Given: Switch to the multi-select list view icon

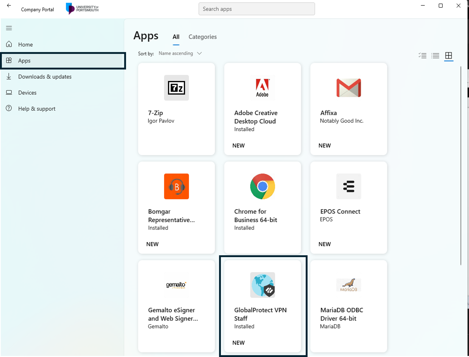Looking at the screenshot, I should click(422, 55).
